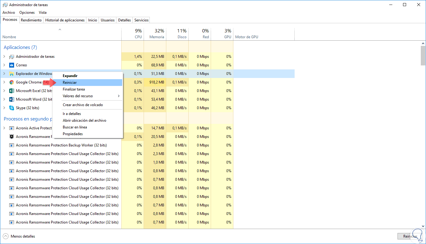
Task: Open the Vista menu
Action: pyautogui.click(x=43, y=13)
